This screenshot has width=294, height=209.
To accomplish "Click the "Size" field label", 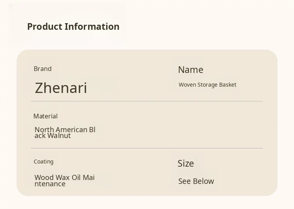I will (x=186, y=164).
